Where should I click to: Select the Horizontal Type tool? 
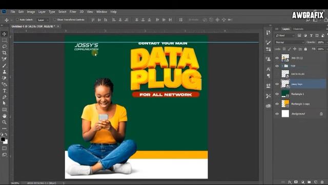pos(4,91)
